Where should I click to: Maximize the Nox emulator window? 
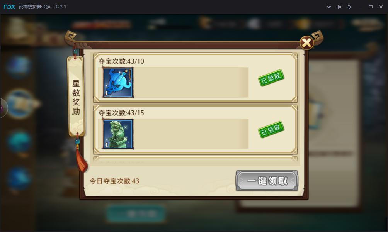[x=371, y=7]
